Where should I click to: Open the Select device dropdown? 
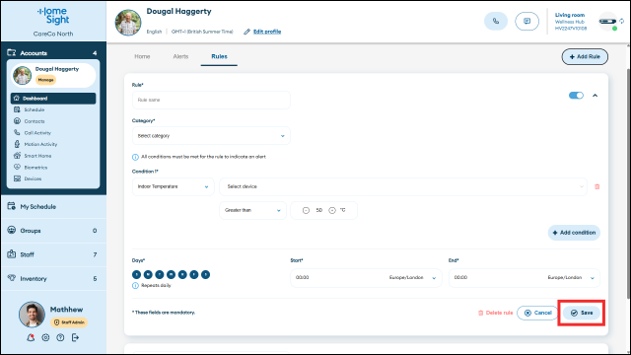403,186
